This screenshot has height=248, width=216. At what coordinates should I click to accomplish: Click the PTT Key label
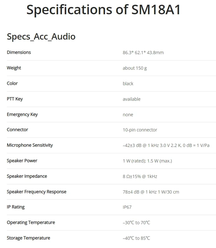15,99
